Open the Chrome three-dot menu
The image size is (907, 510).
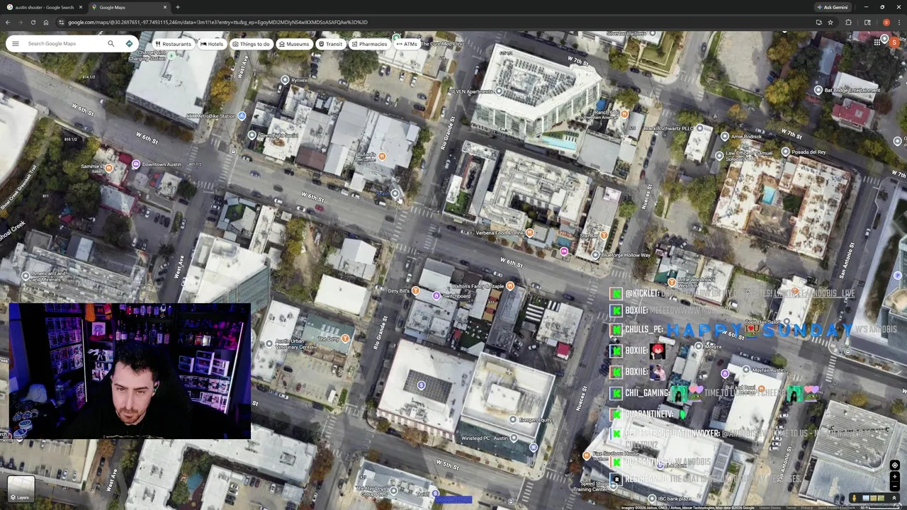(899, 22)
